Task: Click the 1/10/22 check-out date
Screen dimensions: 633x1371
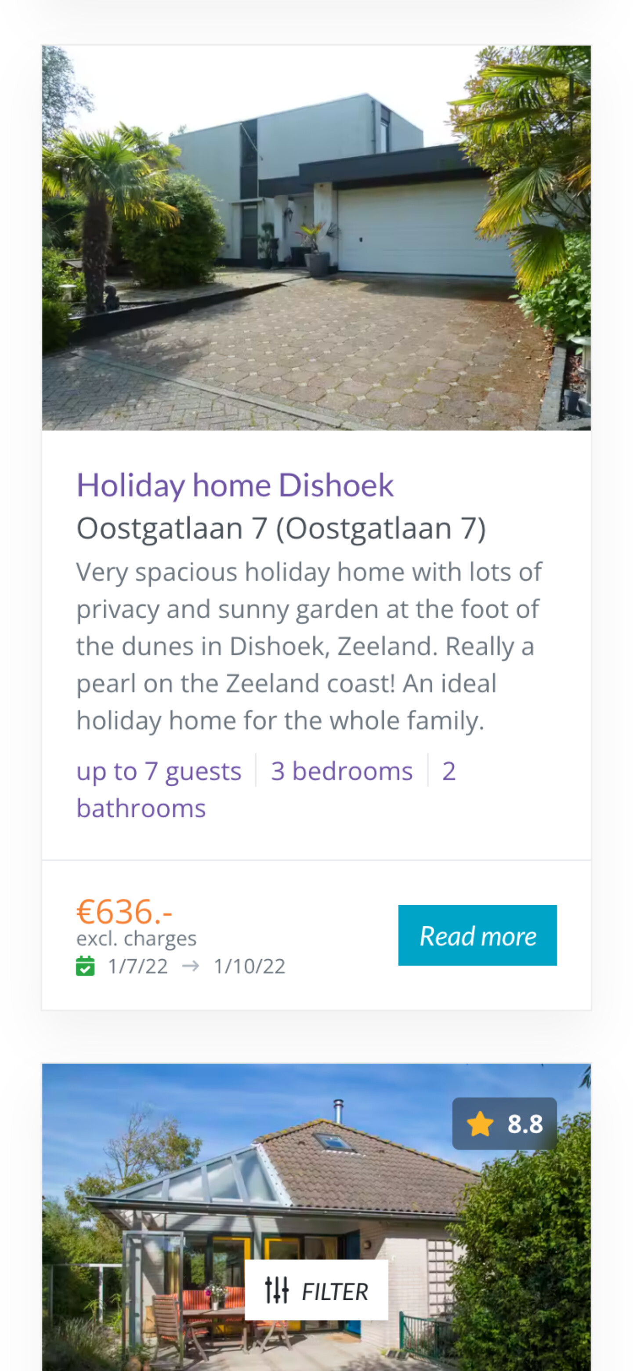Action: click(x=249, y=966)
